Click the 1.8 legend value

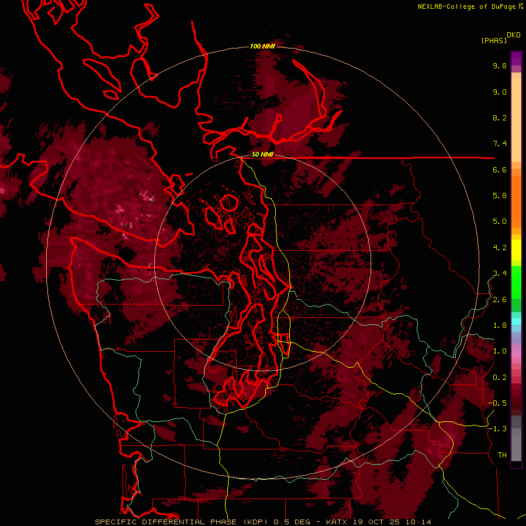(500, 326)
